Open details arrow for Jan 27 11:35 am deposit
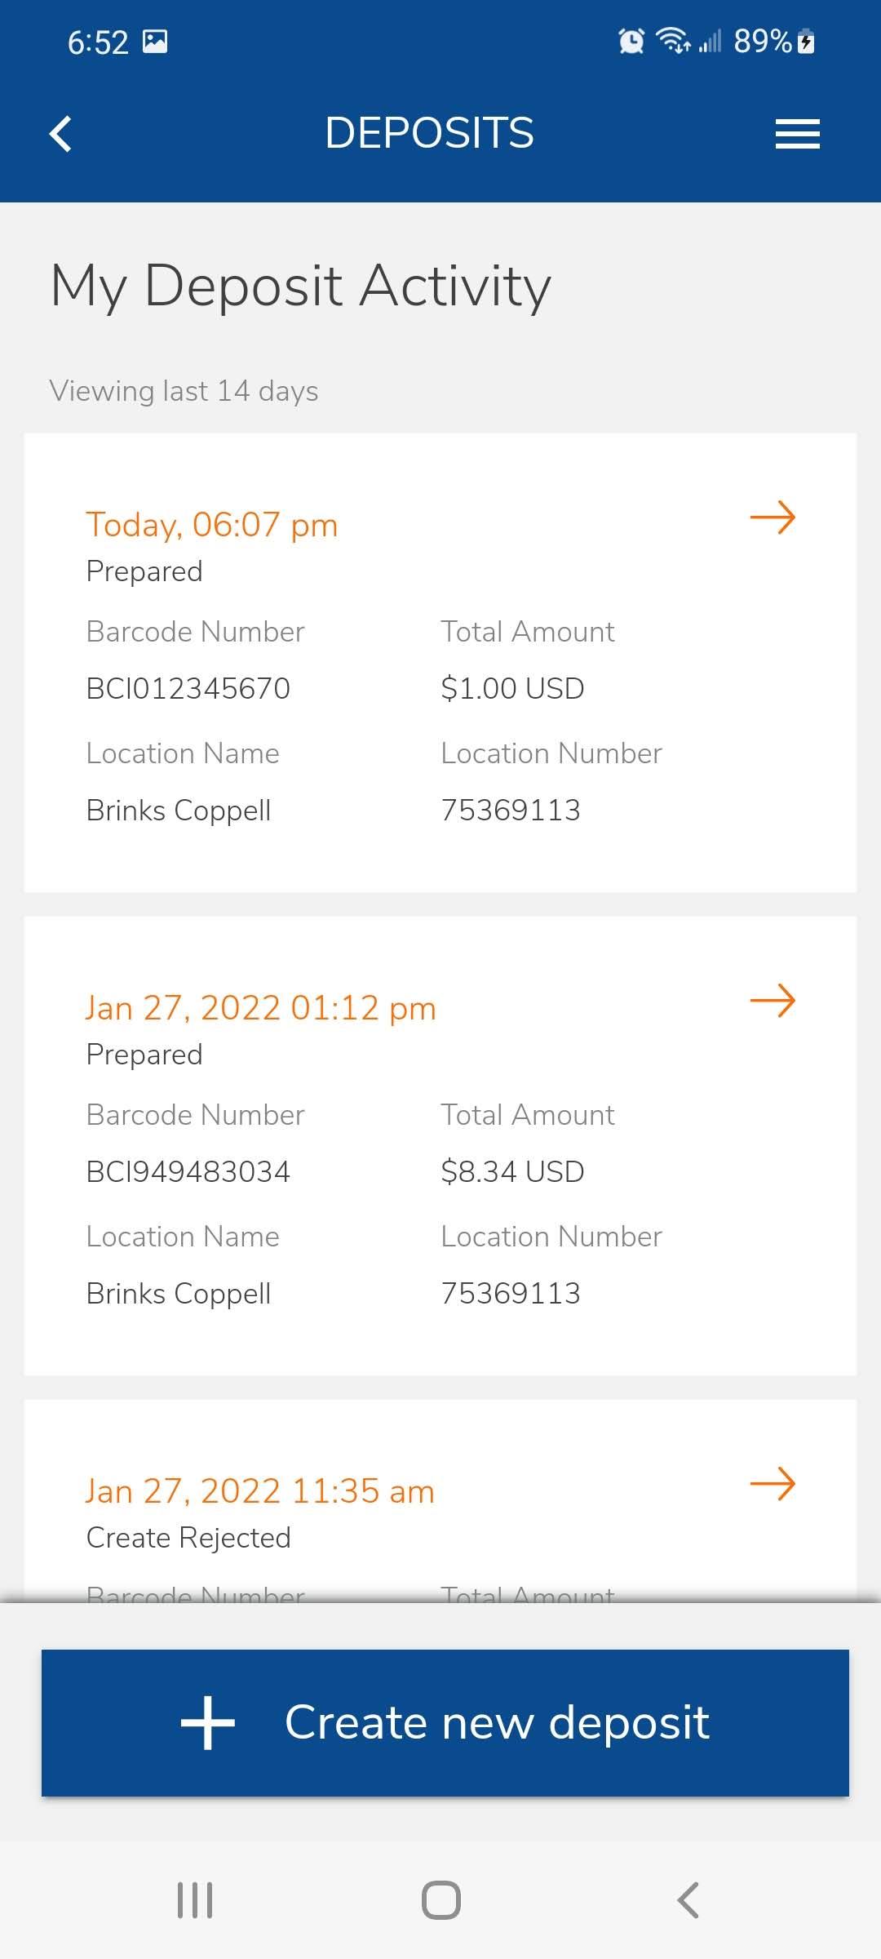Image resolution: width=881 pixels, height=1959 pixels. pos(773,1484)
